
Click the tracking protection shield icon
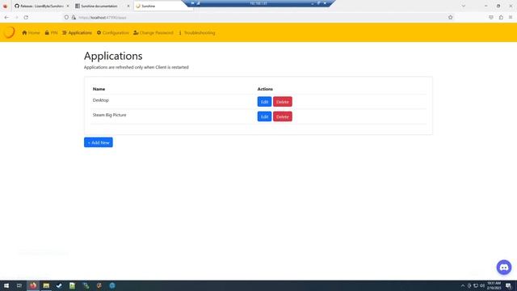[66, 18]
